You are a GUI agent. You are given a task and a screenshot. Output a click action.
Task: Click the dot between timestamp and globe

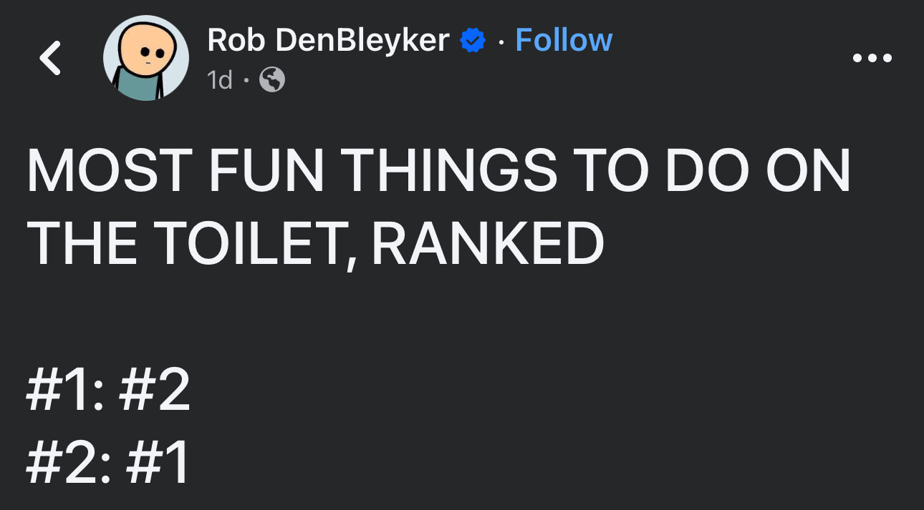(246, 80)
